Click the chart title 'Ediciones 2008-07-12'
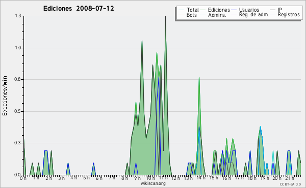Screen dimensions: 306x188 pyautogui.click(x=79, y=9)
